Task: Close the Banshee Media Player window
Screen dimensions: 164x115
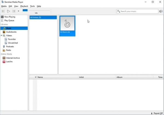Action: (160, 2)
